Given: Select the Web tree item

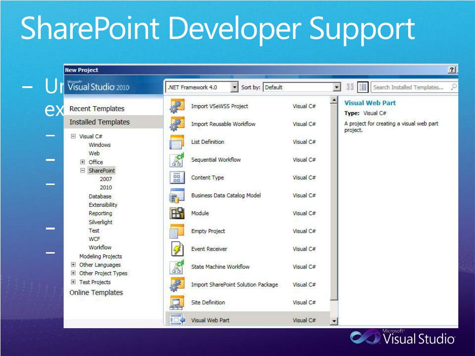Looking at the screenshot, I should tap(94, 153).
